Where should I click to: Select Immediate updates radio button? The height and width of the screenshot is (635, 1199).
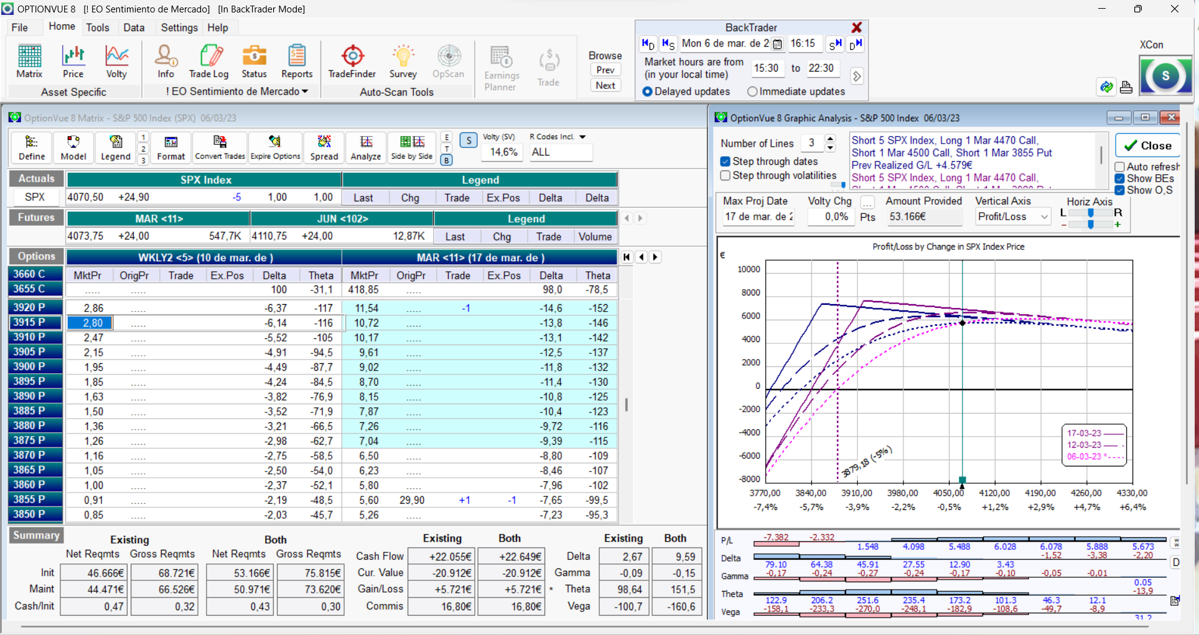click(752, 91)
